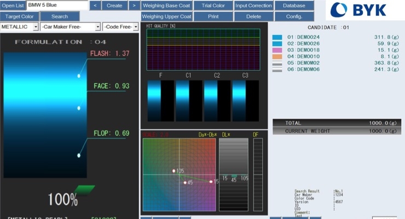Click the 03:DEMO018 component row
Image resolution: width=405 pixels, height=219 pixels.
tap(335, 50)
